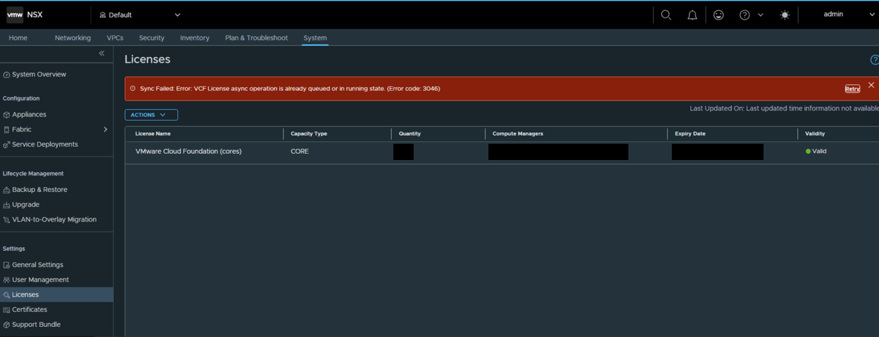Open the Default project dropdown
The width and height of the screenshot is (879, 337).
[x=140, y=15]
